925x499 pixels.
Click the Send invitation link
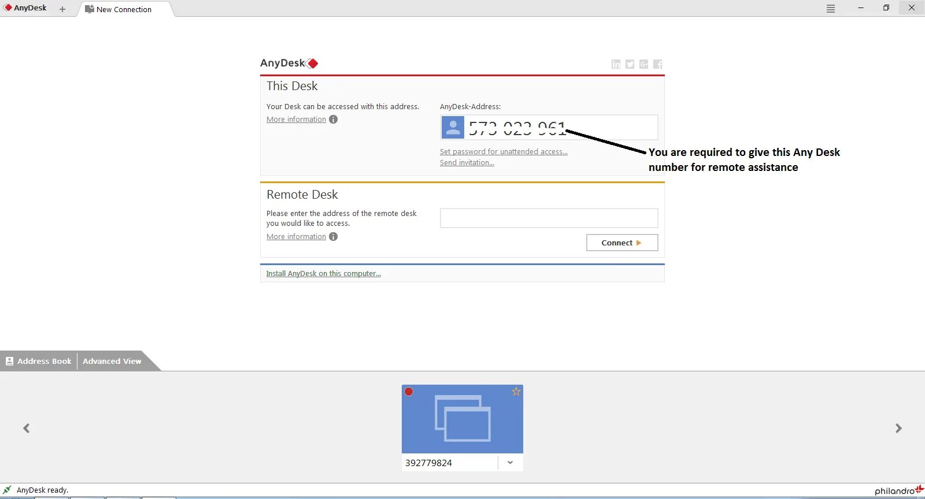click(x=467, y=163)
